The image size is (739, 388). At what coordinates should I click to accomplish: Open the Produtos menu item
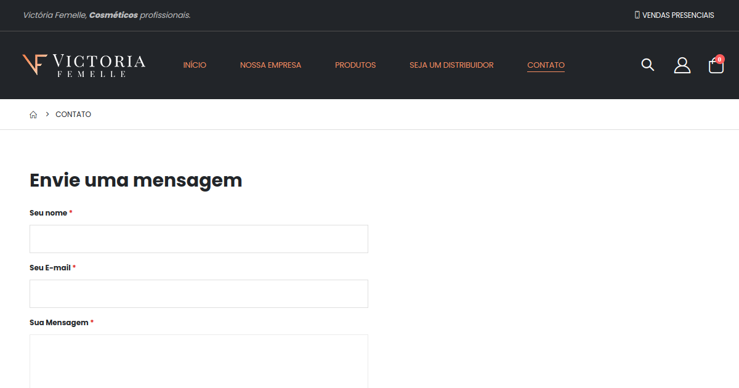(355, 65)
